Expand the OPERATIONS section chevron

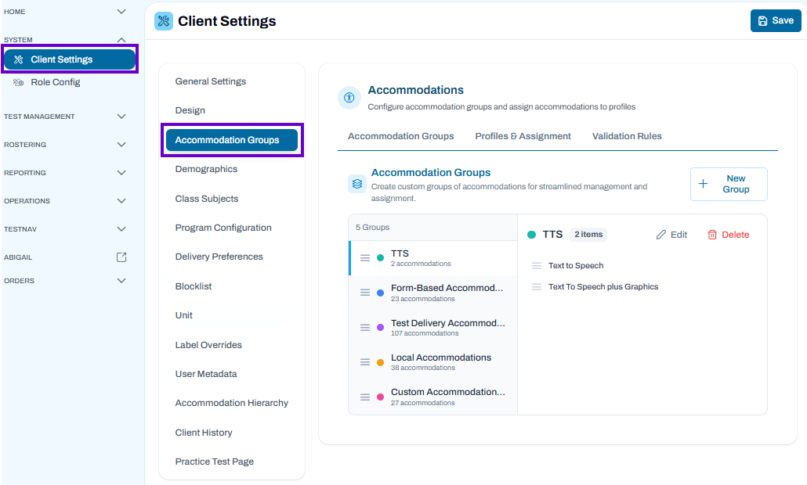click(121, 201)
